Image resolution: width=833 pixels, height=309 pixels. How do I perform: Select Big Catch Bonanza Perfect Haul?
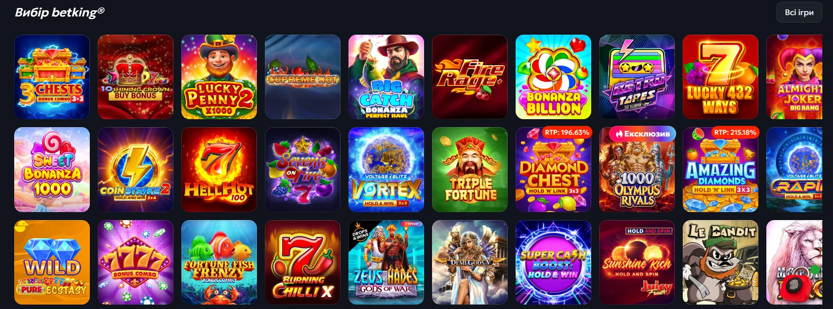pos(386,77)
